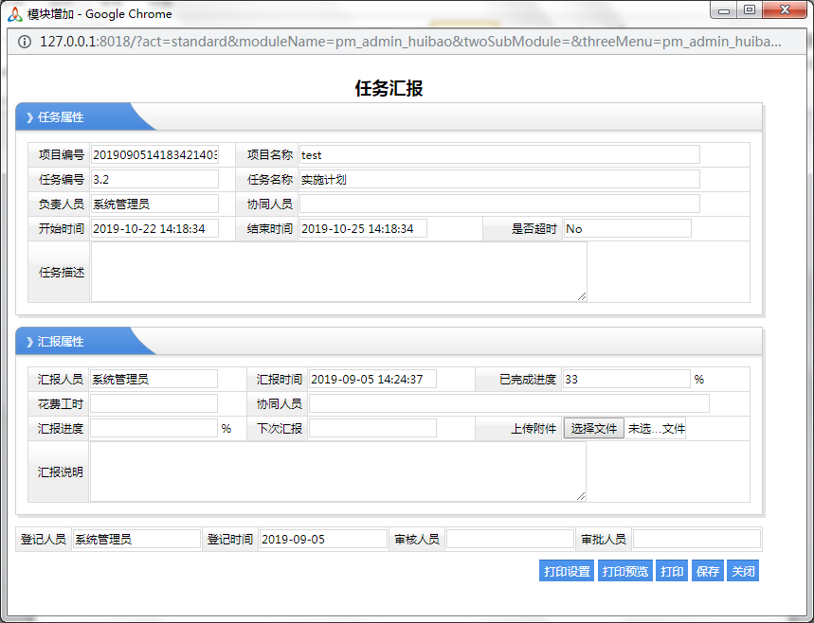
Task: Click into the 汇报说明 text area
Action: tap(337, 472)
